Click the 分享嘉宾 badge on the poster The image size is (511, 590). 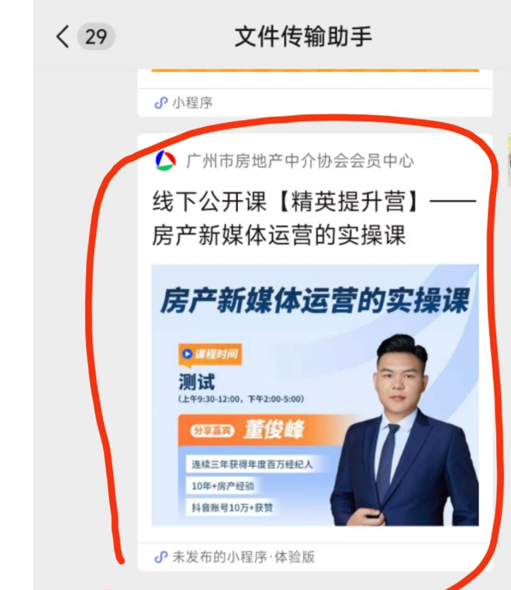pyautogui.click(x=212, y=431)
